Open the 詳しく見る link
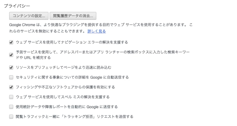This screenshot has height=126, width=237. (x=97, y=31)
